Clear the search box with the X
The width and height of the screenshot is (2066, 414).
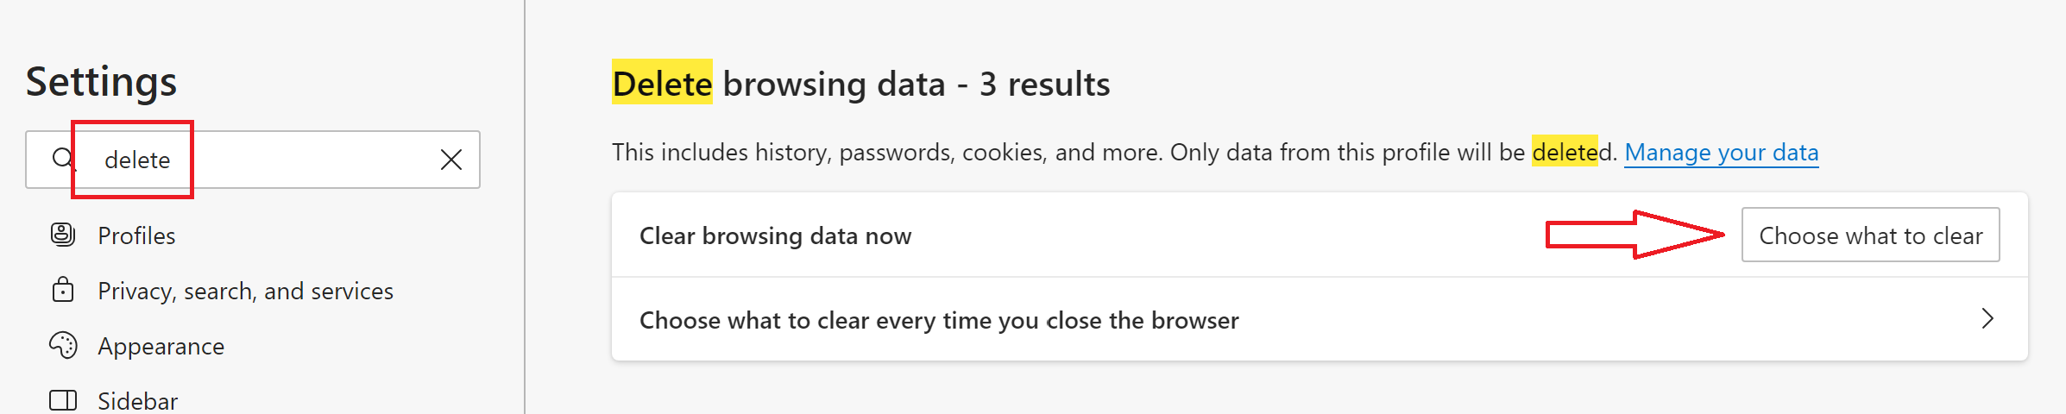coord(450,160)
